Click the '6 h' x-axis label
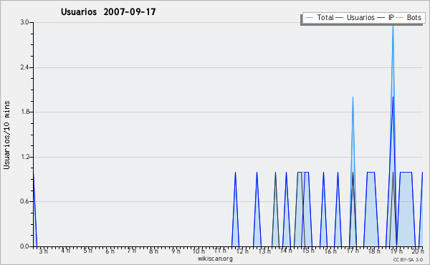 [x=110, y=251]
